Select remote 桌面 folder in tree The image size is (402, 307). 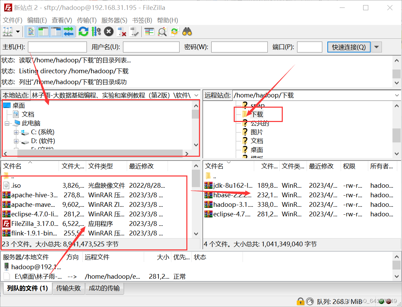(257, 150)
